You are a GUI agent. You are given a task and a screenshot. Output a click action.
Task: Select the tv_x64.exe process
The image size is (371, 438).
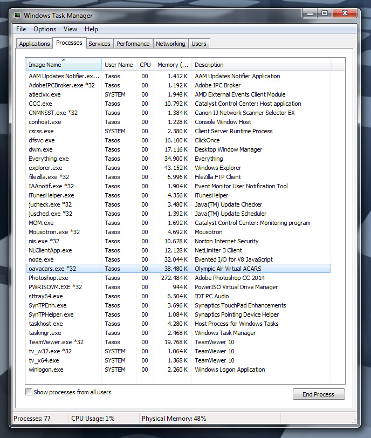(x=178, y=360)
